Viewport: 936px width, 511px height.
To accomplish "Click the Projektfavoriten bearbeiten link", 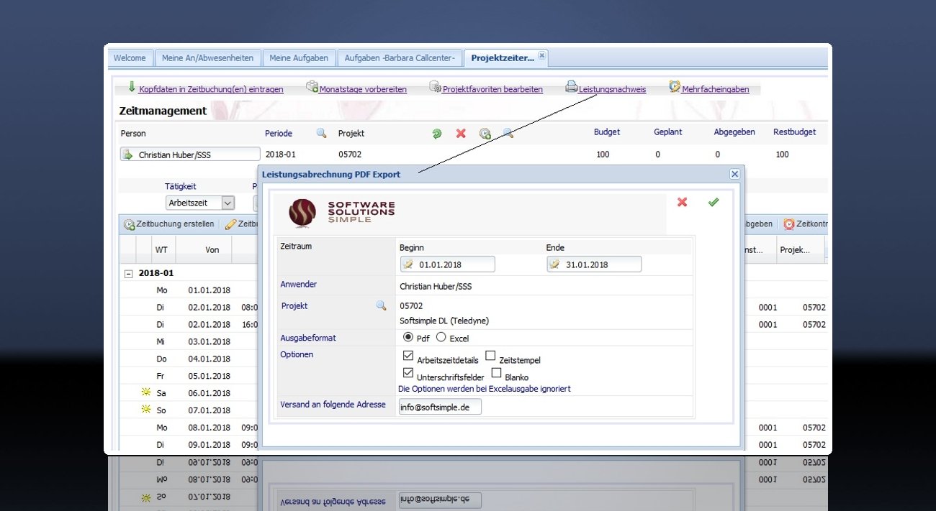I will click(x=492, y=90).
